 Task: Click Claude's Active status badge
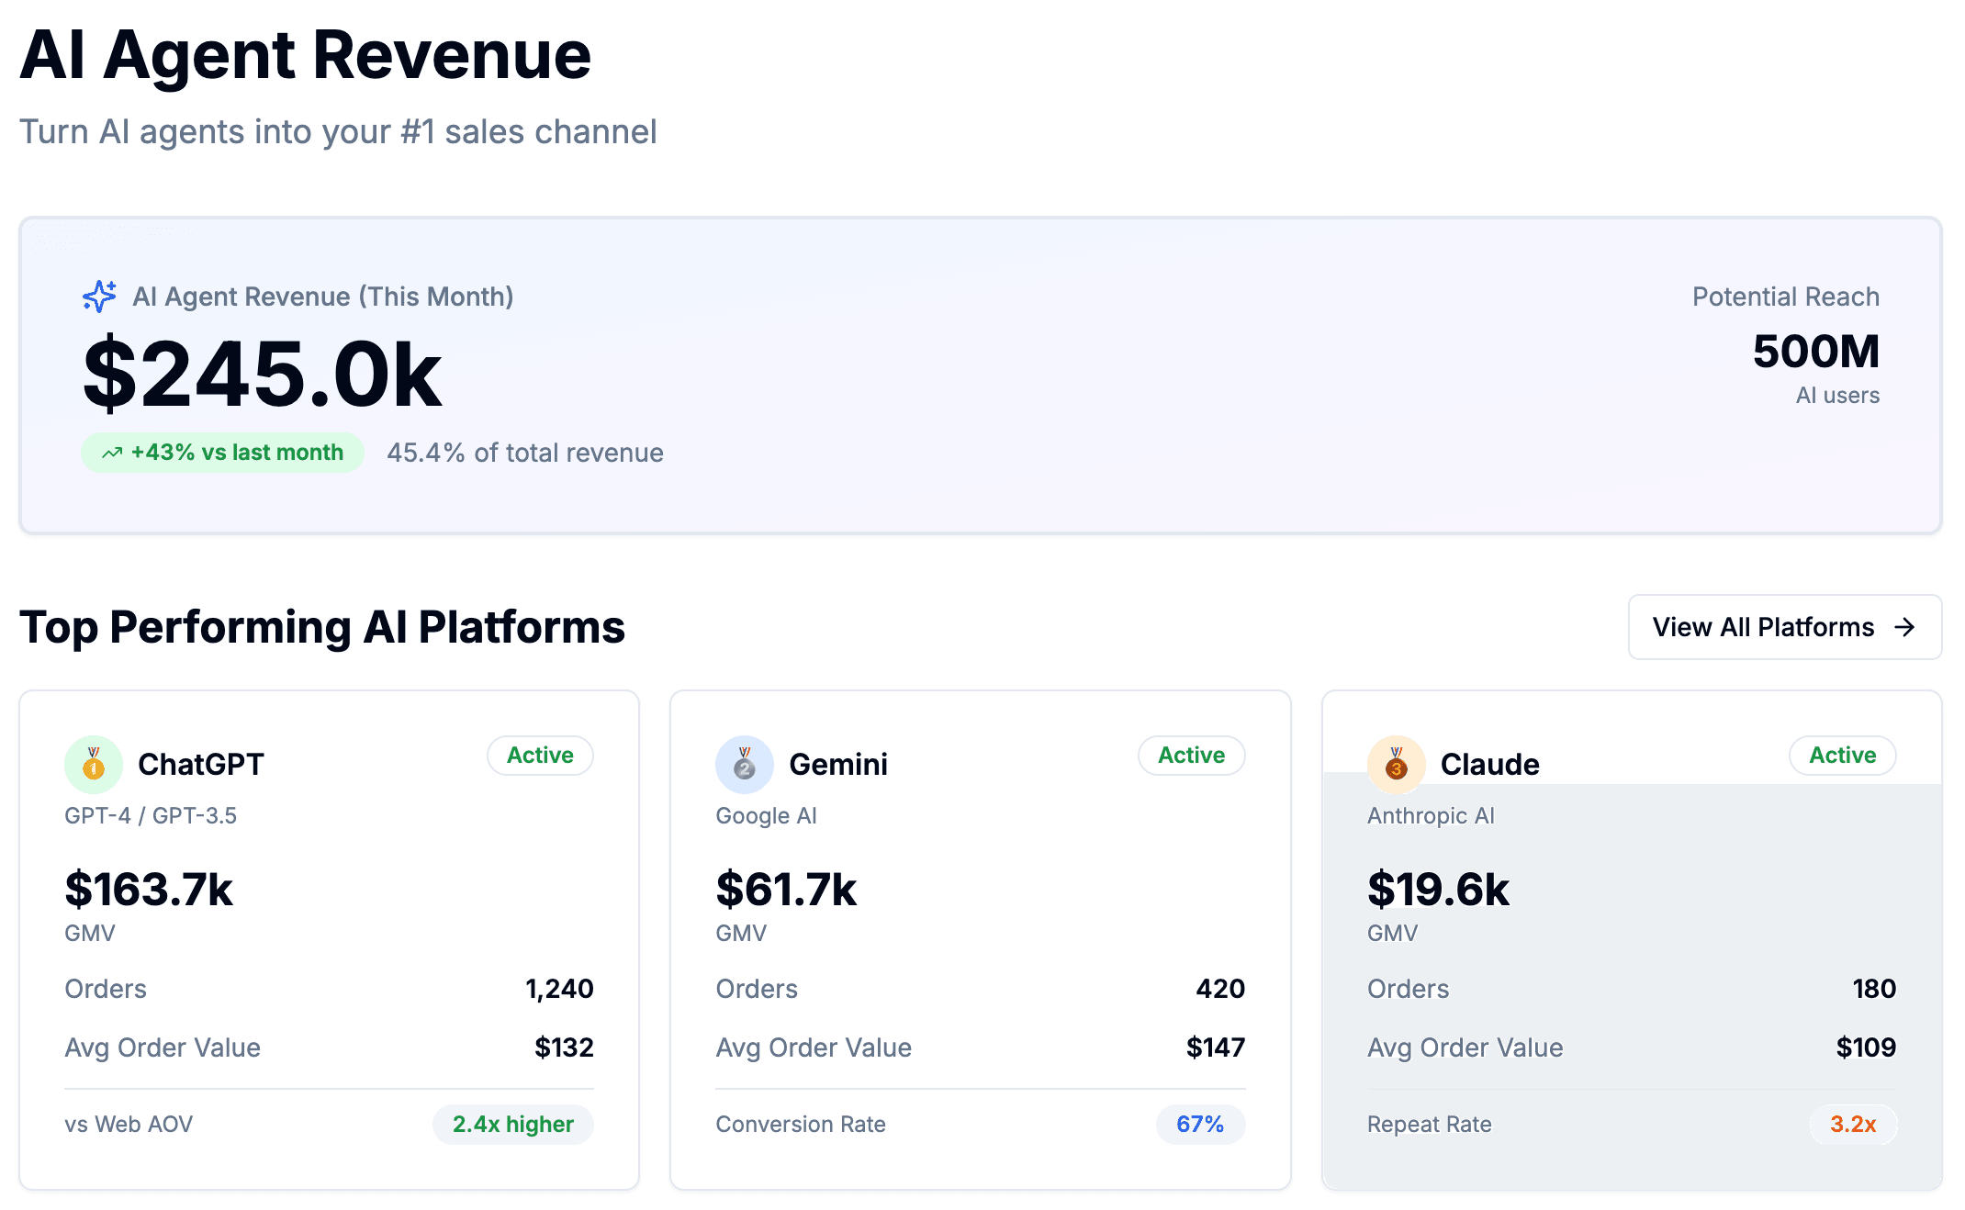click(x=1842, y=756)
